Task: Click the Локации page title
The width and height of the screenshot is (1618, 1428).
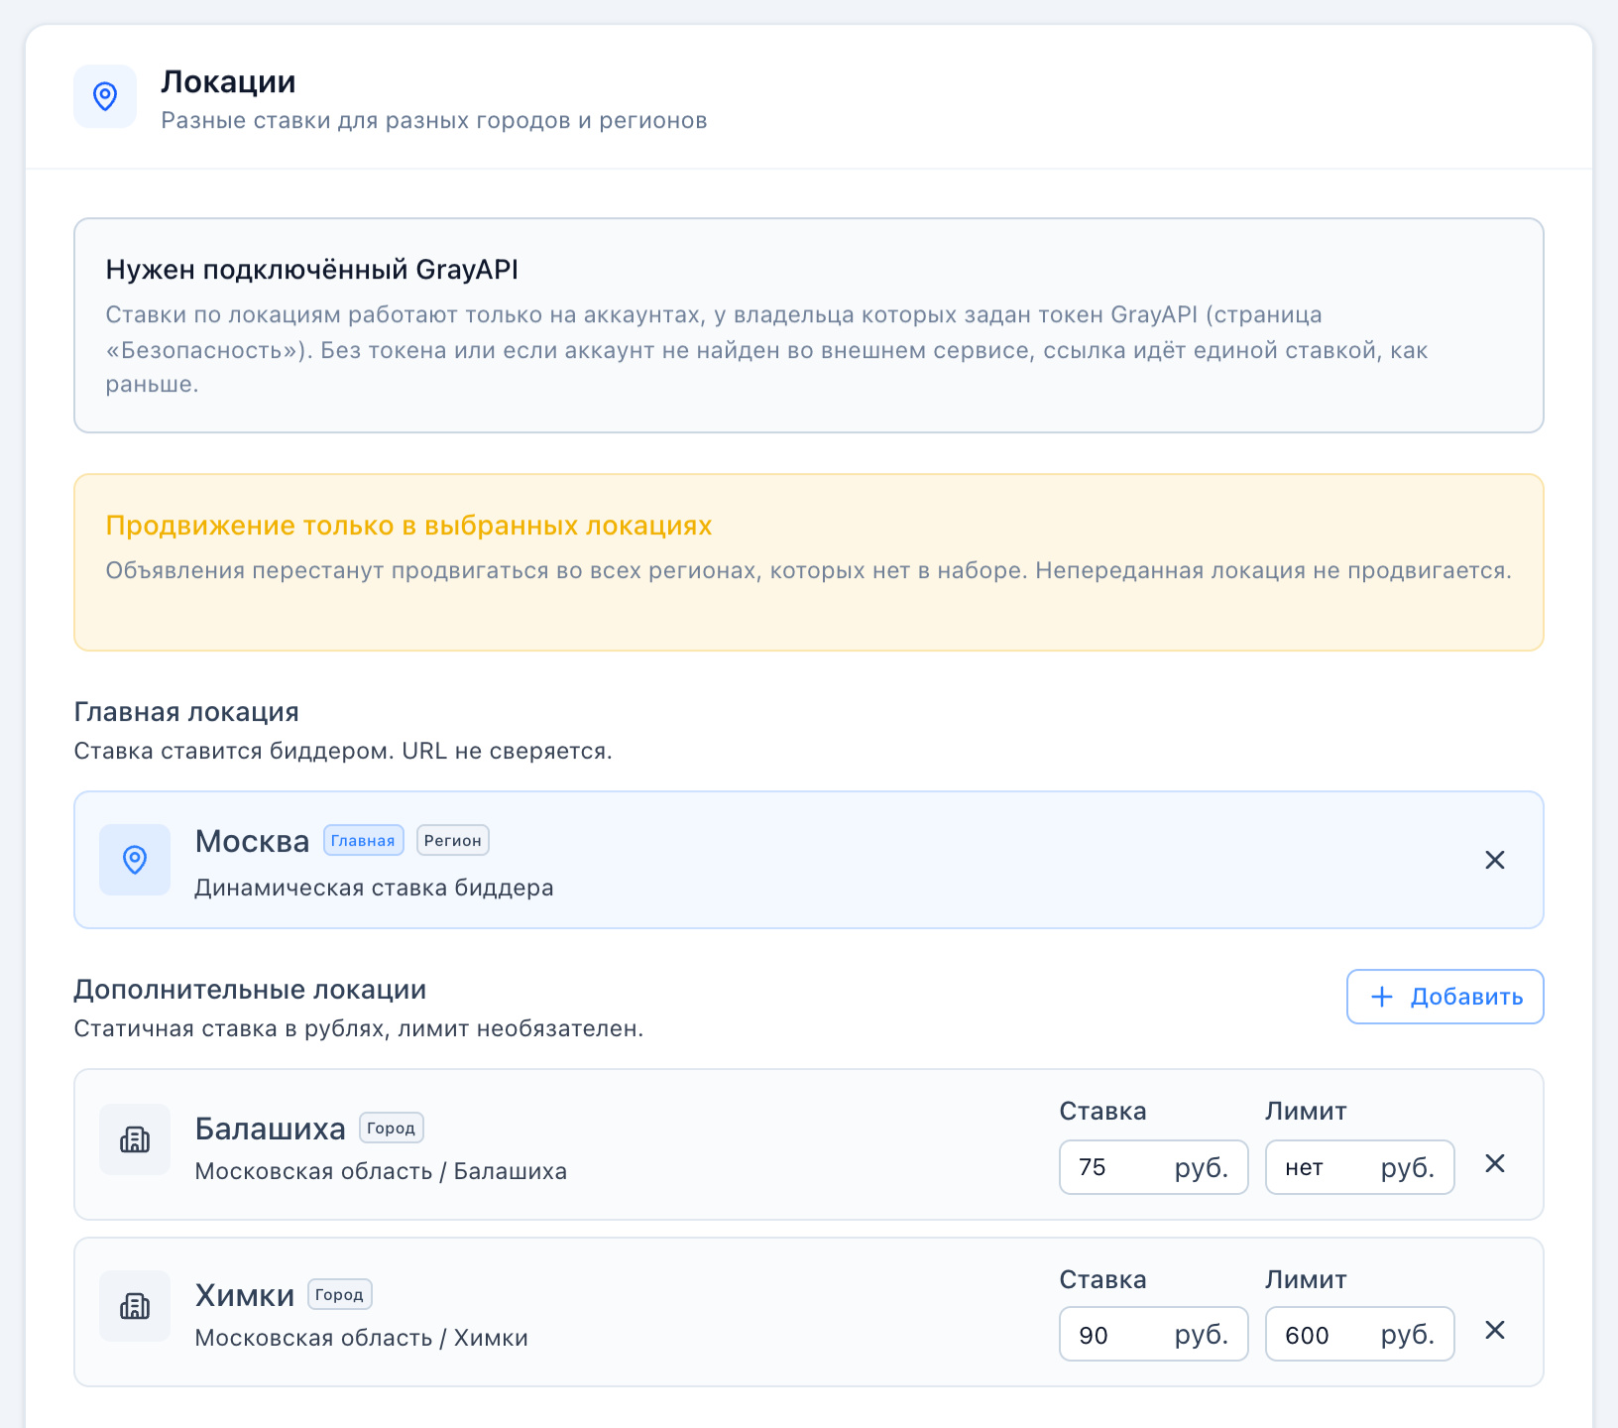Action: pos(228,81)
